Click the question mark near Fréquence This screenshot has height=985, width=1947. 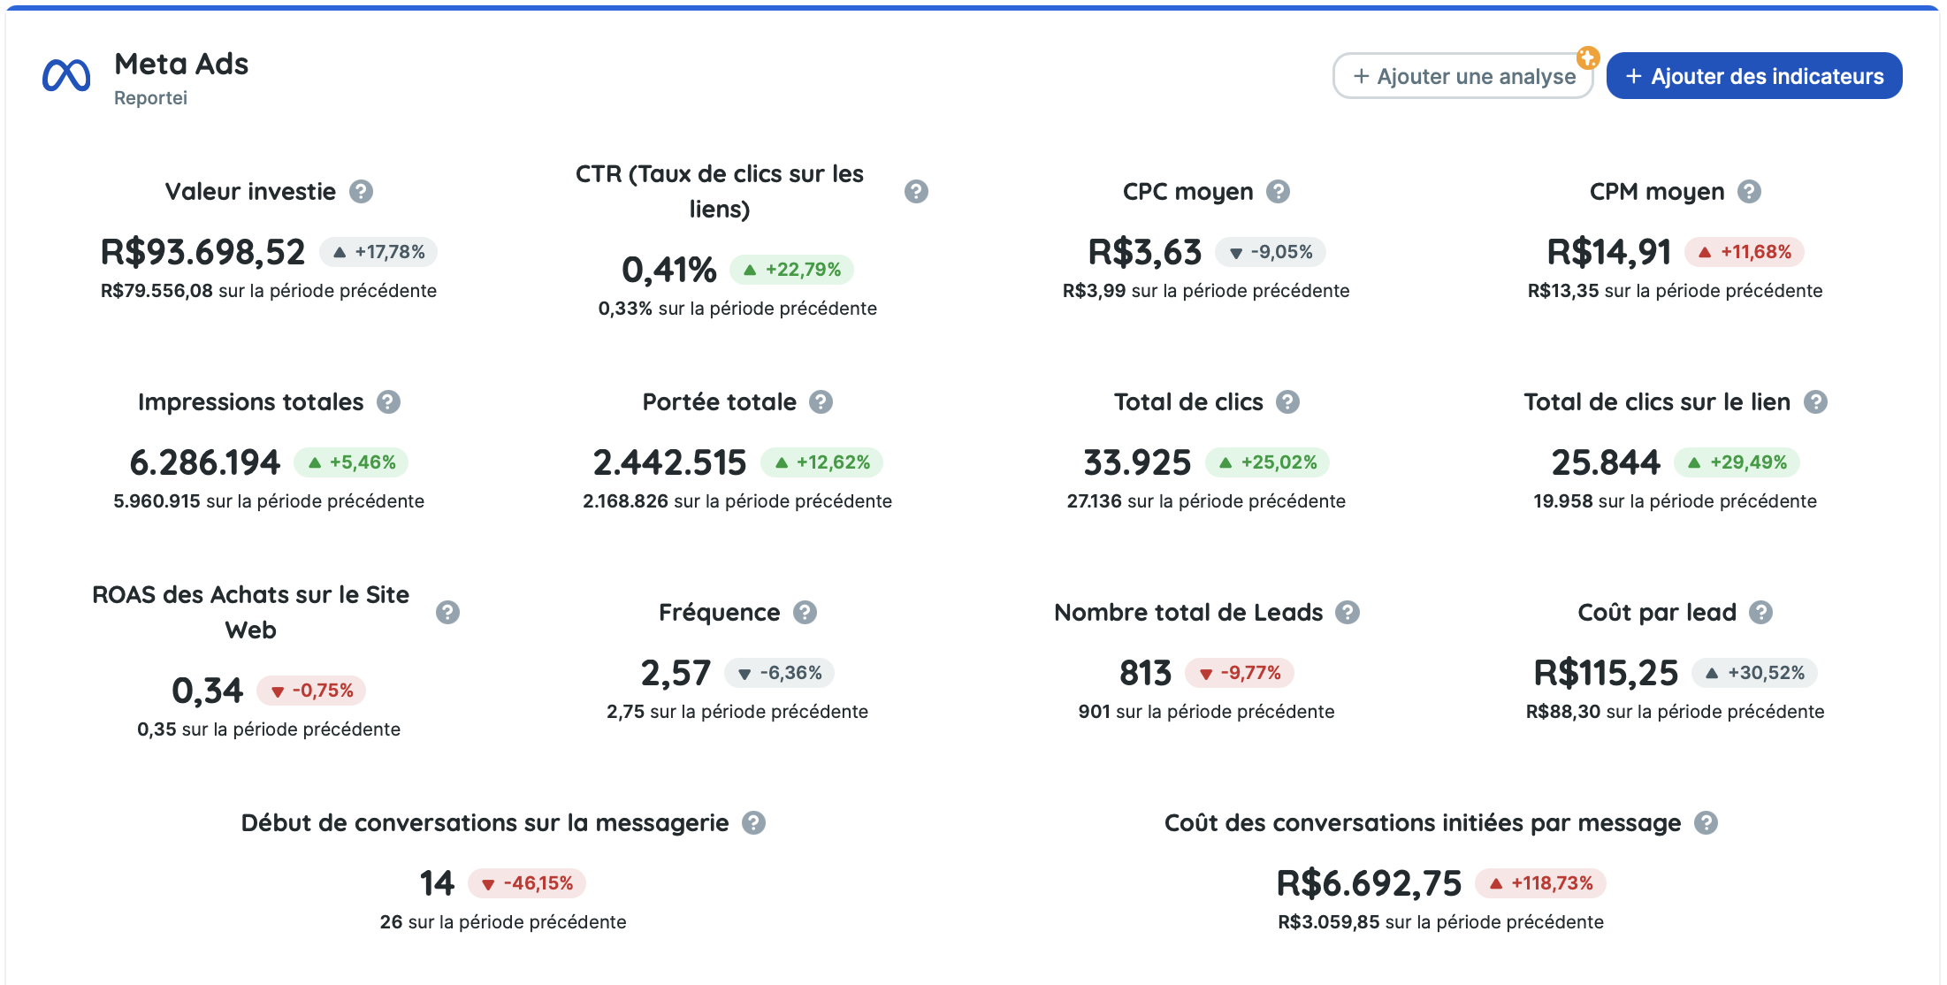point(804,612)
